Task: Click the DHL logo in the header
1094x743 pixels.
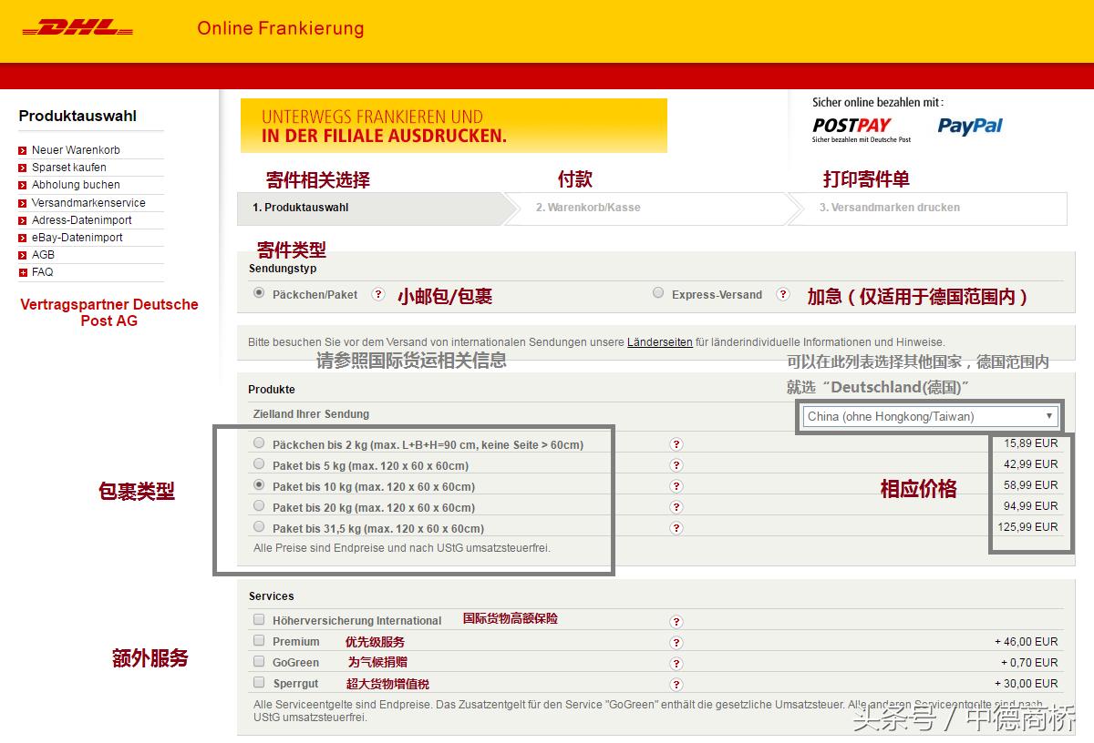Action: (x=77, y=25)
